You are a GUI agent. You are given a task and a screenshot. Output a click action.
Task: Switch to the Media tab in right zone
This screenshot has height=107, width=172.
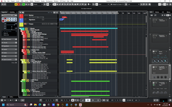[x=157, y=12]
